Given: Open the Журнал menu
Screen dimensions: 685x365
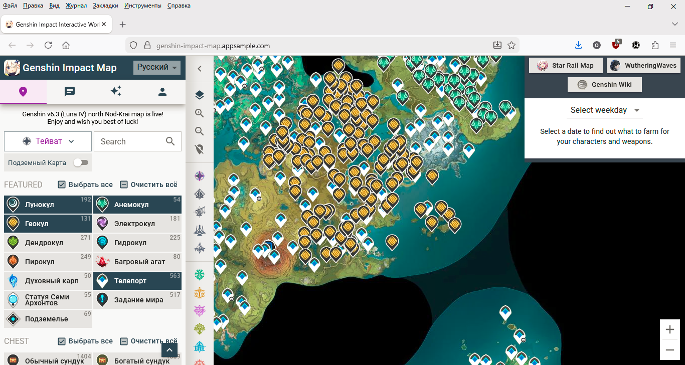Looking at the screenshot, I should [x=76, y=6].
